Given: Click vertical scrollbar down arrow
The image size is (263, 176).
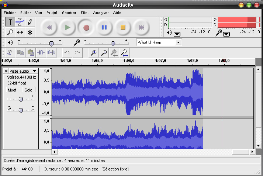Looking at the screenshot, I should [x=258, y=146].
